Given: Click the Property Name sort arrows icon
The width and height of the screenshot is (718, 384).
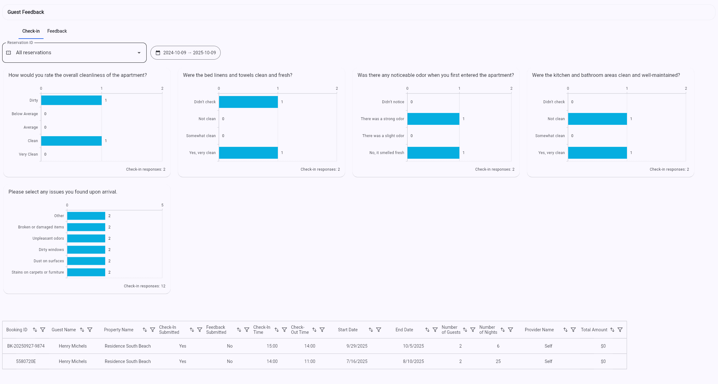Looking at the screenshot, I should (145, 330).
